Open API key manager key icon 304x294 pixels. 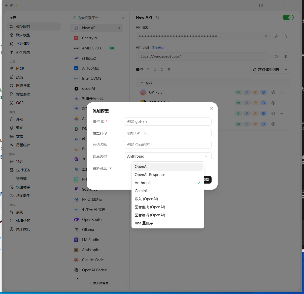[276, 36]
